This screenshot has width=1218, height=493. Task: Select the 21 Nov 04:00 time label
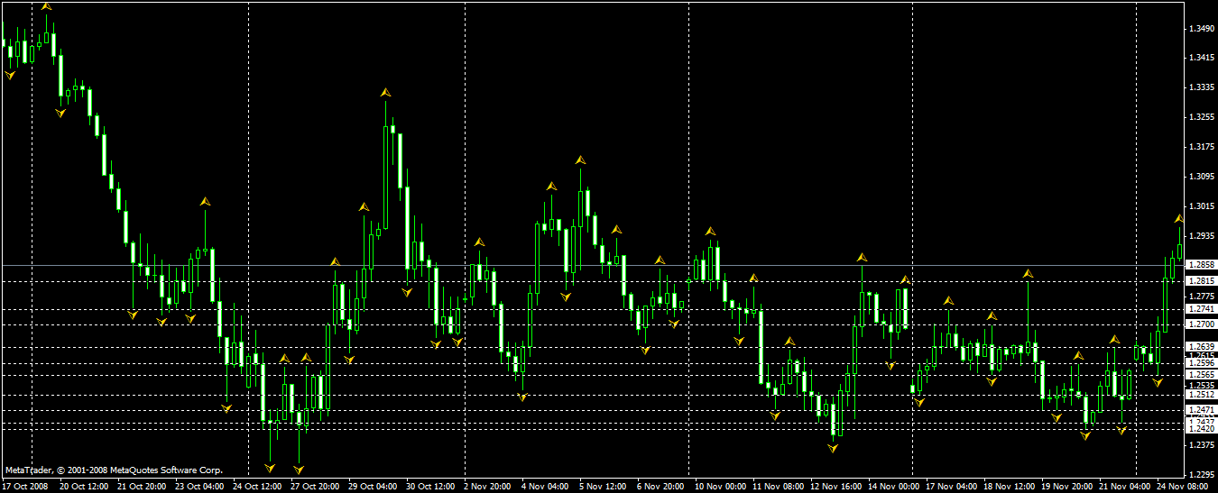[x=1123, y=487]
